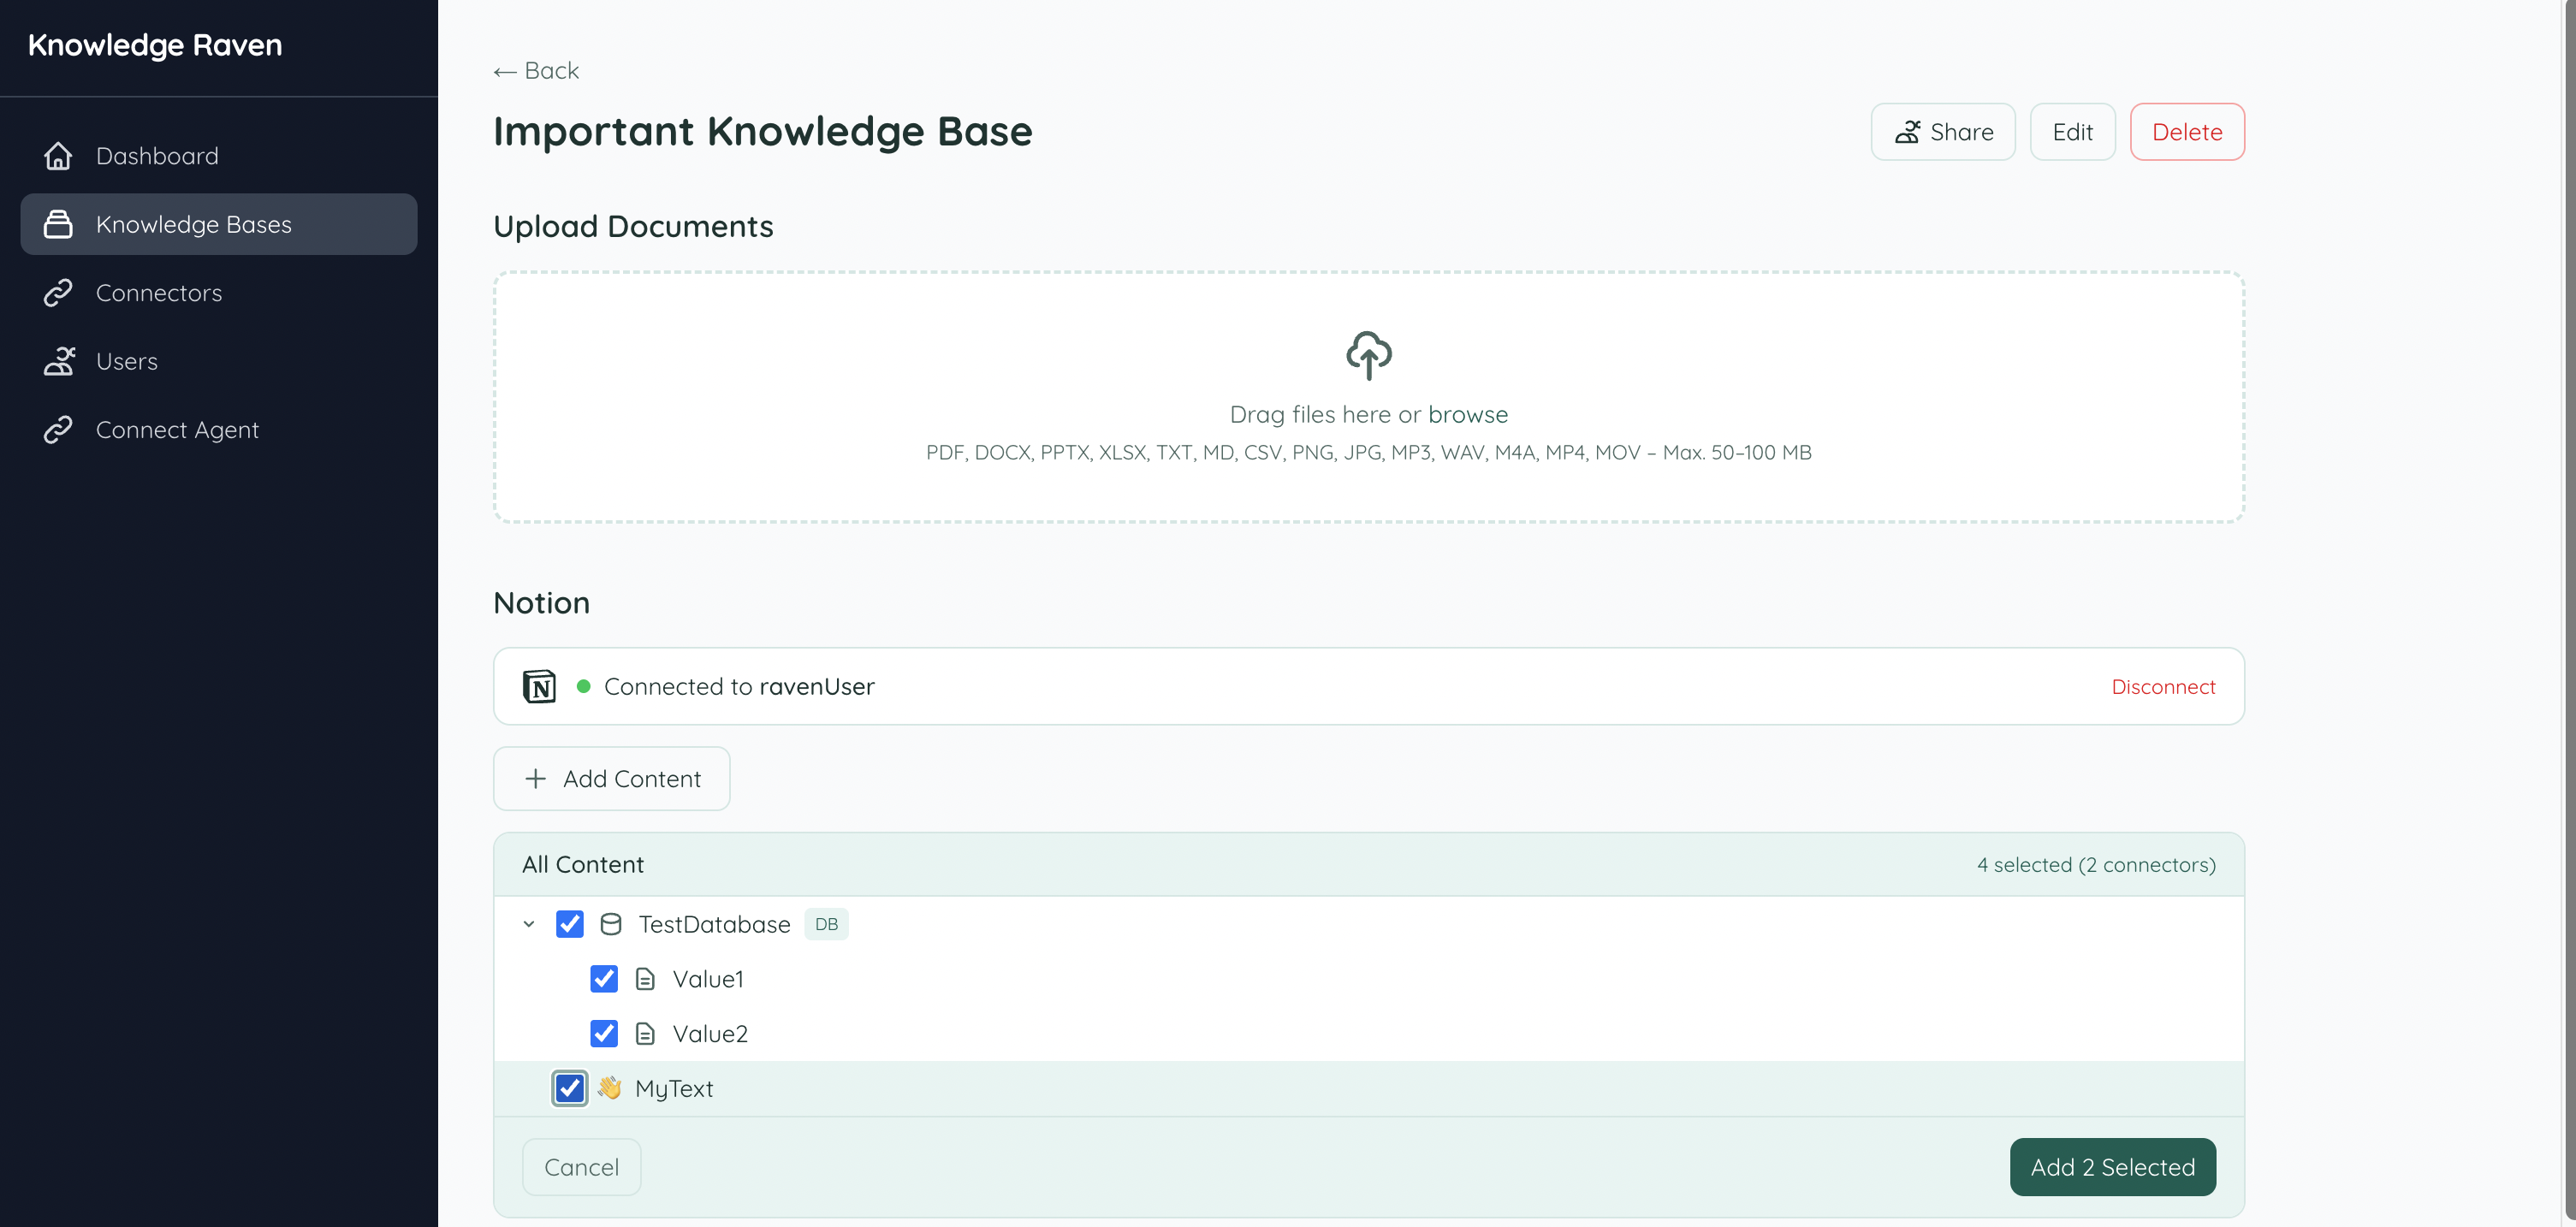Image resolution: width=2576 pixels, height=1227 pixels.
Task: Navigate using the Back arrow link
Action: (x=535, y=70)
